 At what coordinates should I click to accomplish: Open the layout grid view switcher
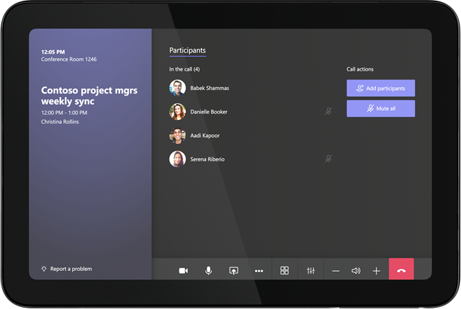284,270
